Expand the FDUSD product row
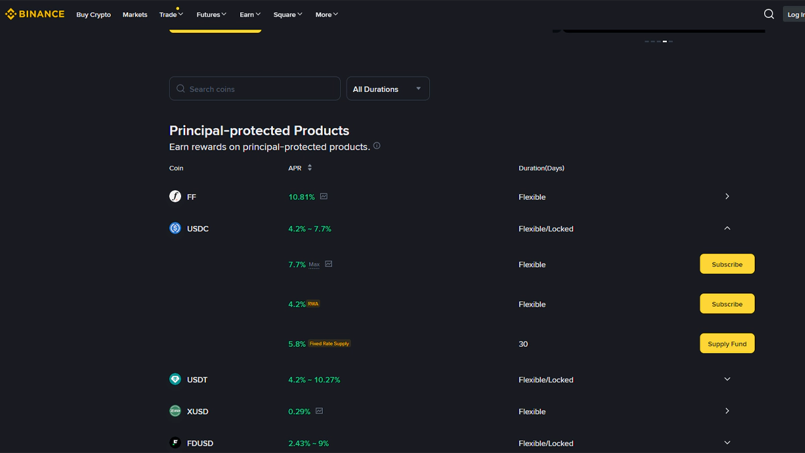805x453 pixels. pyautogui.click(x=727, y=443)
